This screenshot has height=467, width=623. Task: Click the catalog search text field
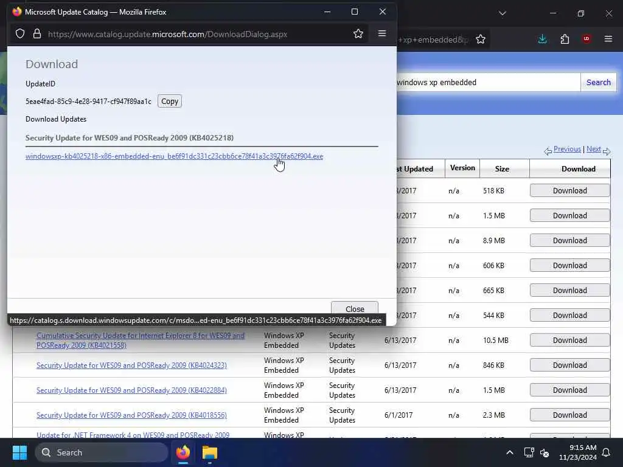(488, 82)
